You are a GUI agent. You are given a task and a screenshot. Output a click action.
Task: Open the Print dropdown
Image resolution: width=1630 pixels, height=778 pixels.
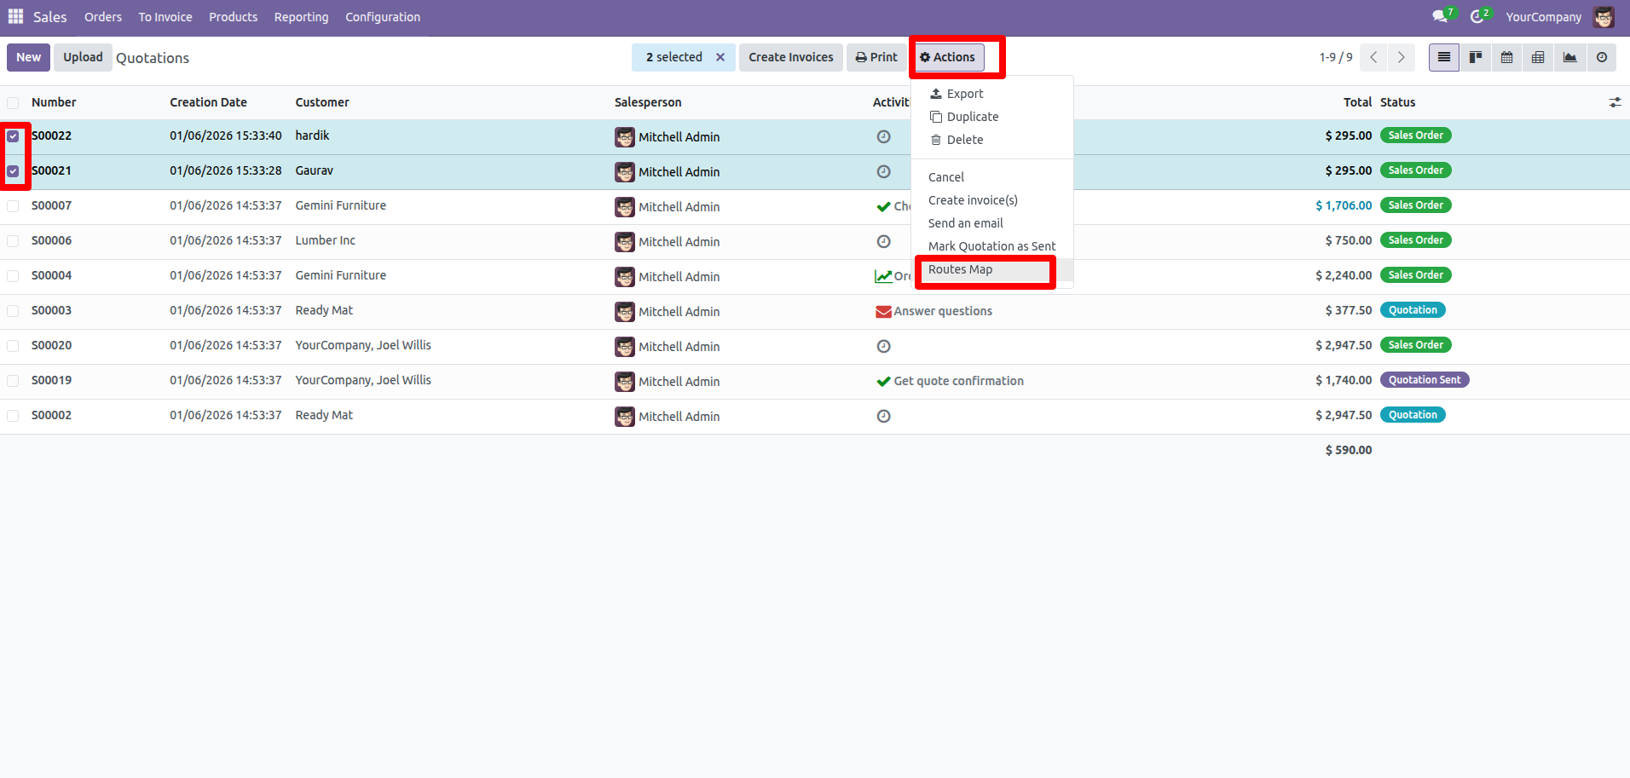[x=876, y=57]
